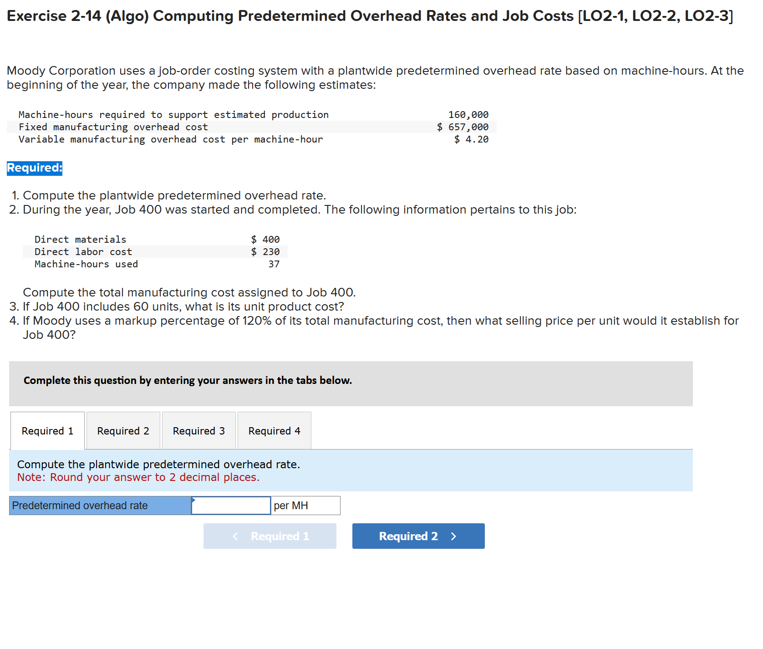Image resolution: width=763 pixels, height=649 pixels.
Task: Click the rounding note in red text
Action: pos(138,477)
